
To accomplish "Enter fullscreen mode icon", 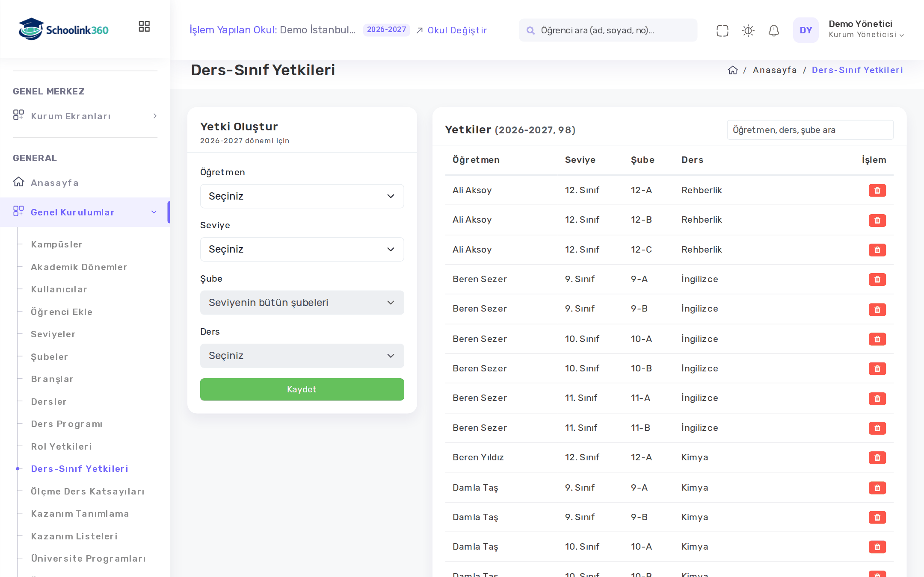I will [722, 30].
